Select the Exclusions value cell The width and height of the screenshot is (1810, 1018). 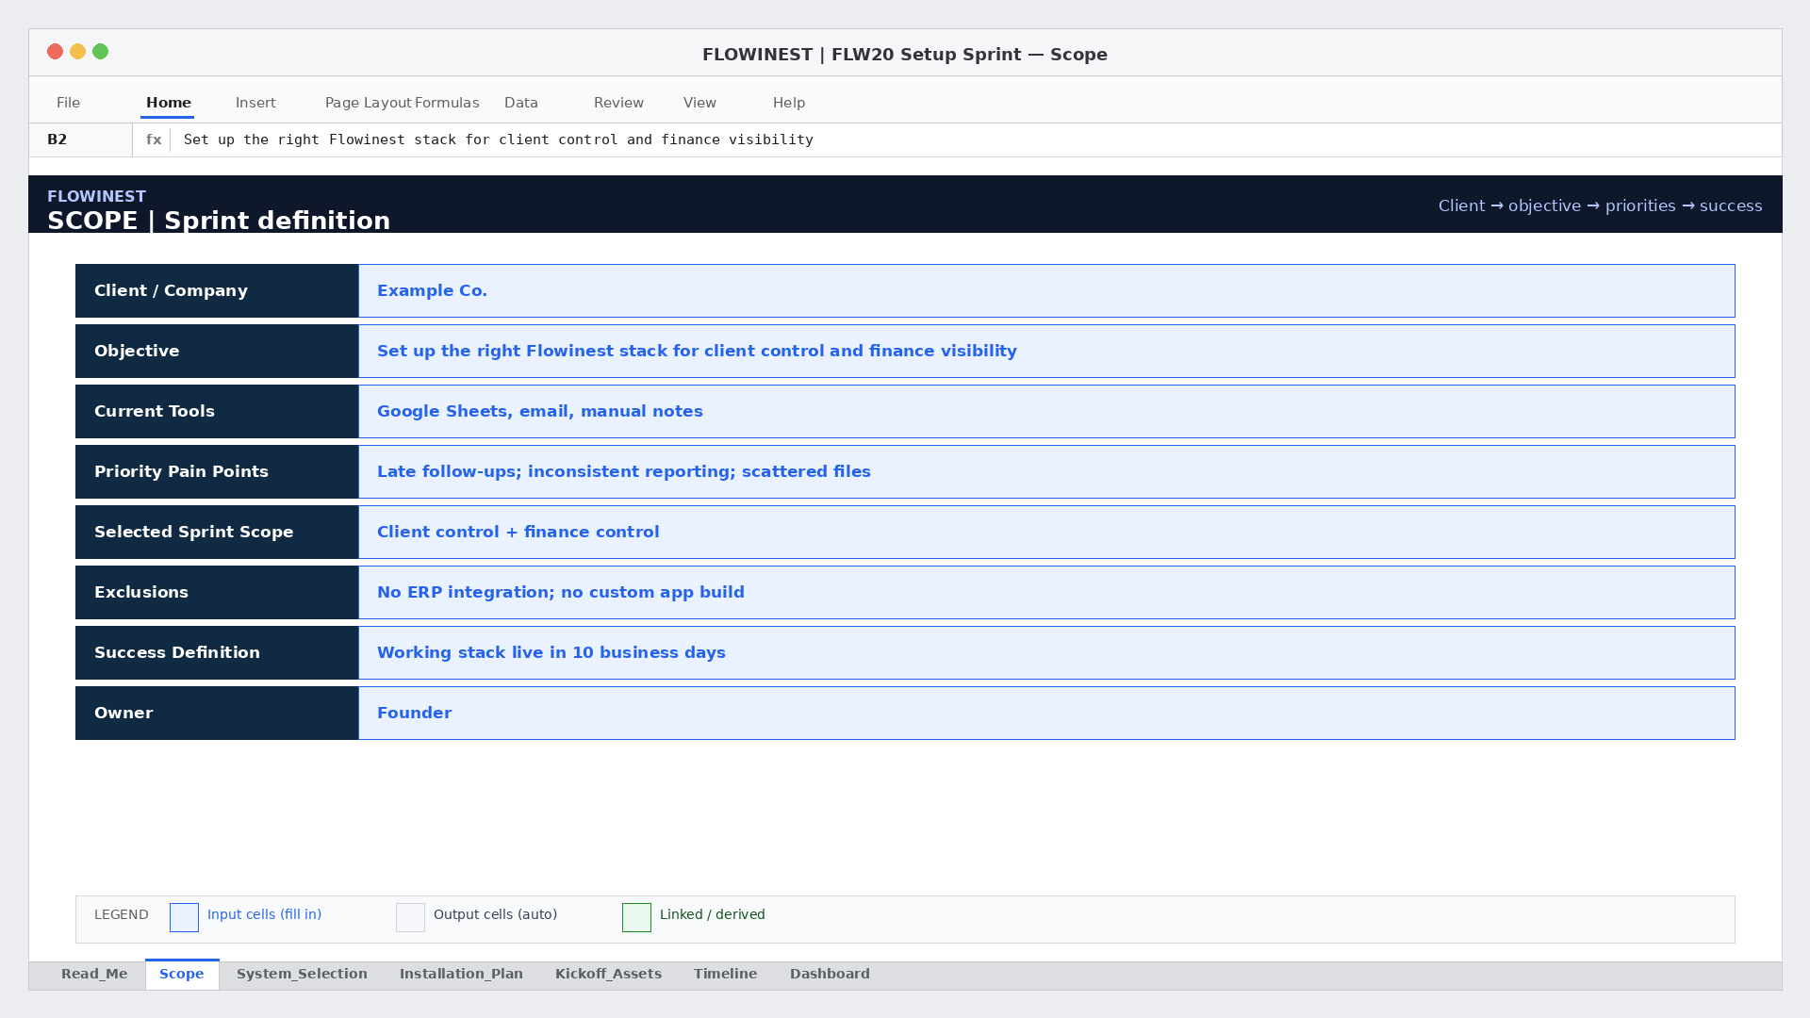coord(1046,592)
